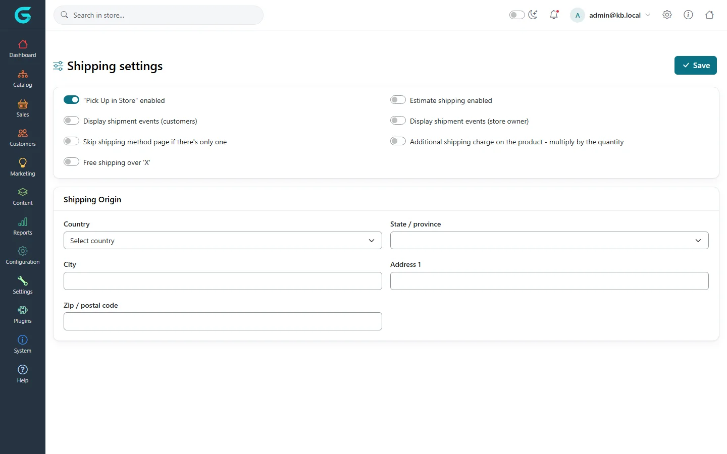Open the Catalog section
Screen dimensions: 727x454
click(x=23, y=79)
